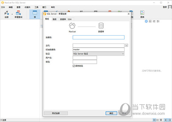Open the 文件 (File) menu
The height and width of the screenshot is (122, 172).
pyautogui.click(x=3, y=7)
